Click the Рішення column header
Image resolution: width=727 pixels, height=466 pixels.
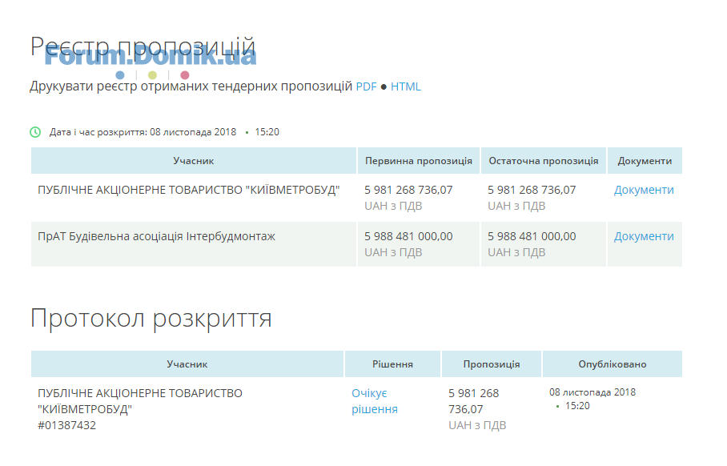392,364
